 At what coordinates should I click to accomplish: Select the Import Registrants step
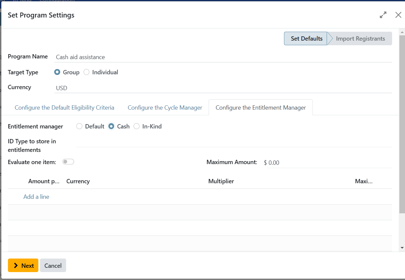360,38
